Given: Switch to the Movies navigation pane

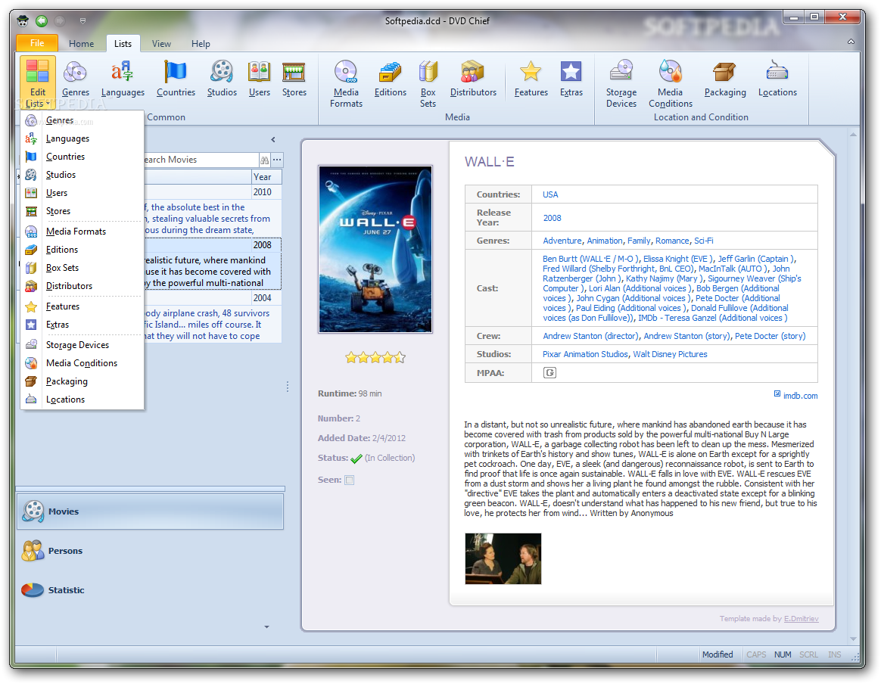Looking at the screenshot, I should click(x=150, y=511).
